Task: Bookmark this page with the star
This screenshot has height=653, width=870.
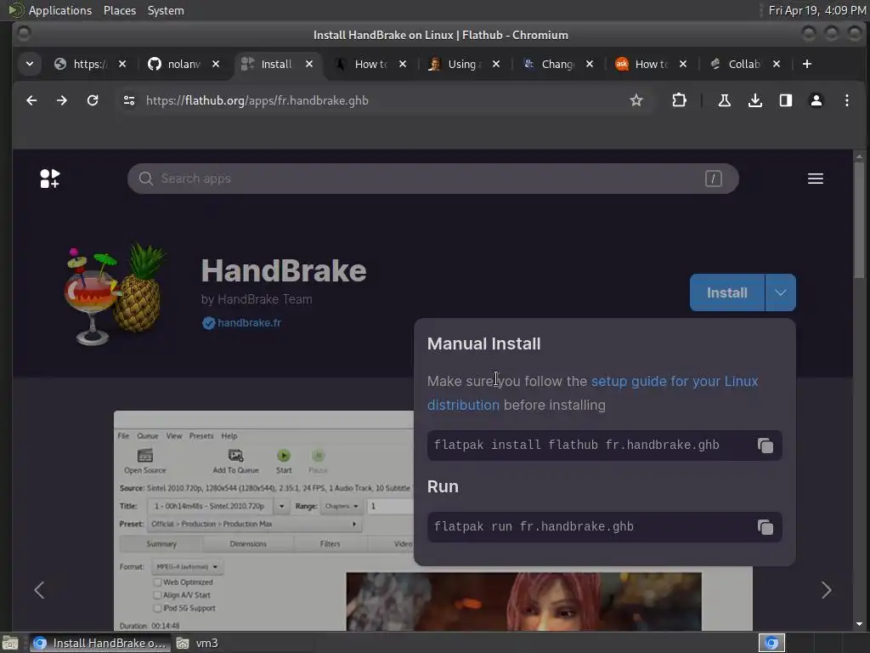Action: (x=636, y=100)
